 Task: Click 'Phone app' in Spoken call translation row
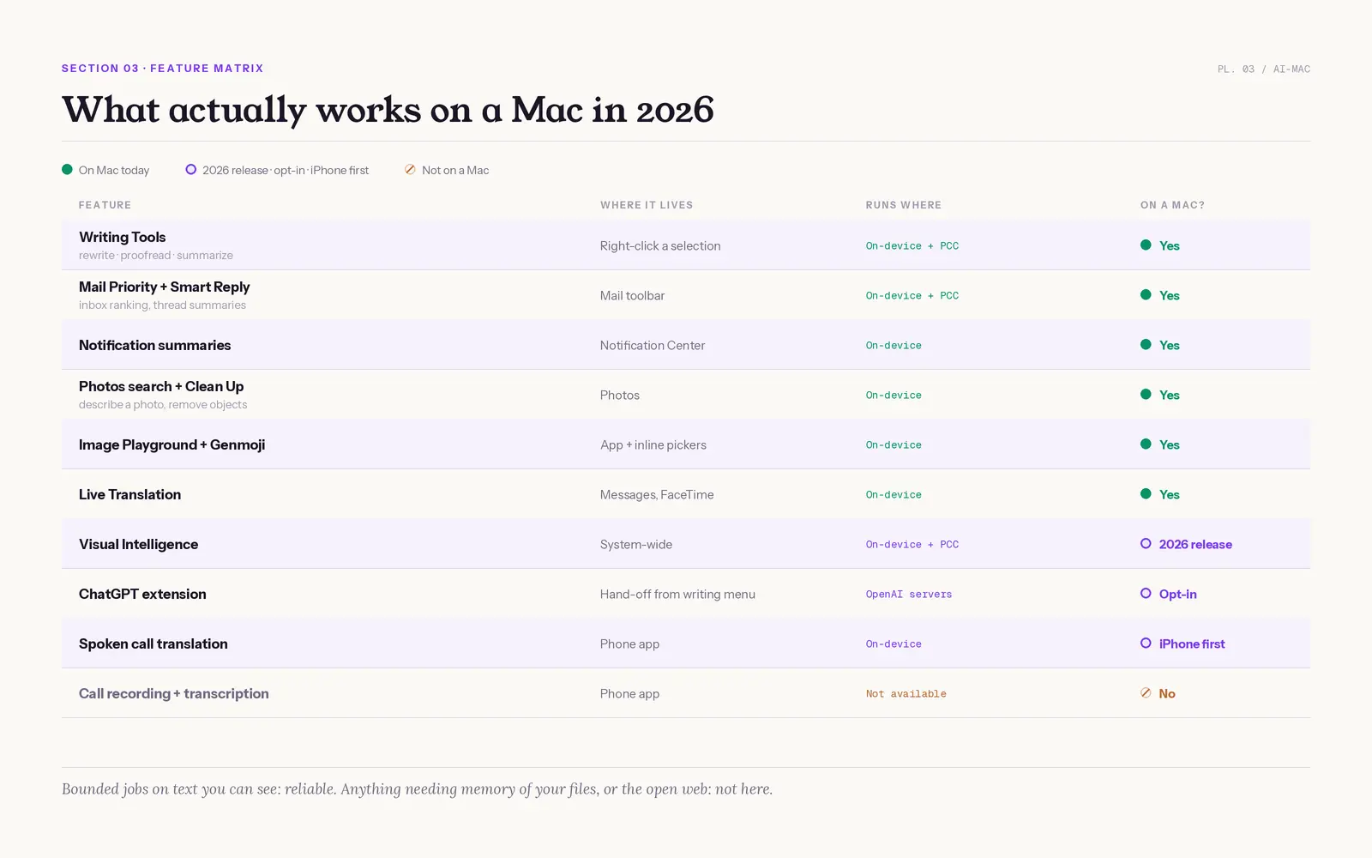[x=630, y=643]
